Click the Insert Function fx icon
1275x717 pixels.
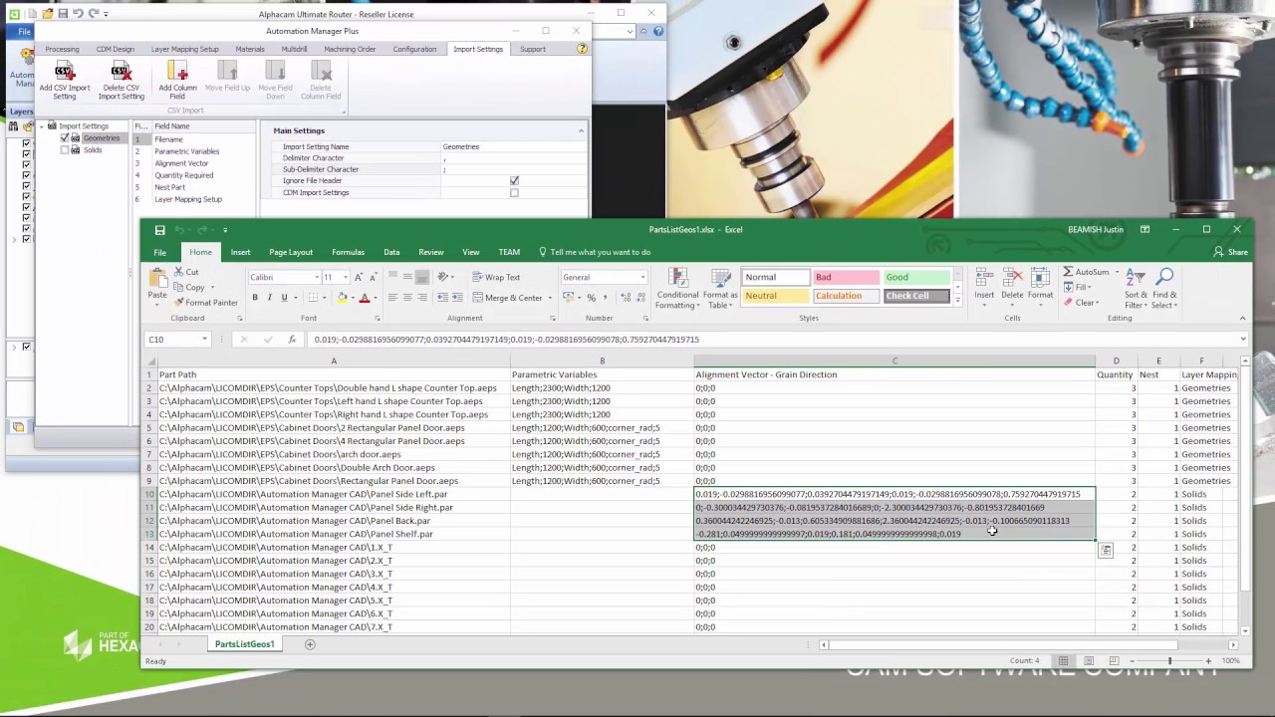(x=292, y=340)
